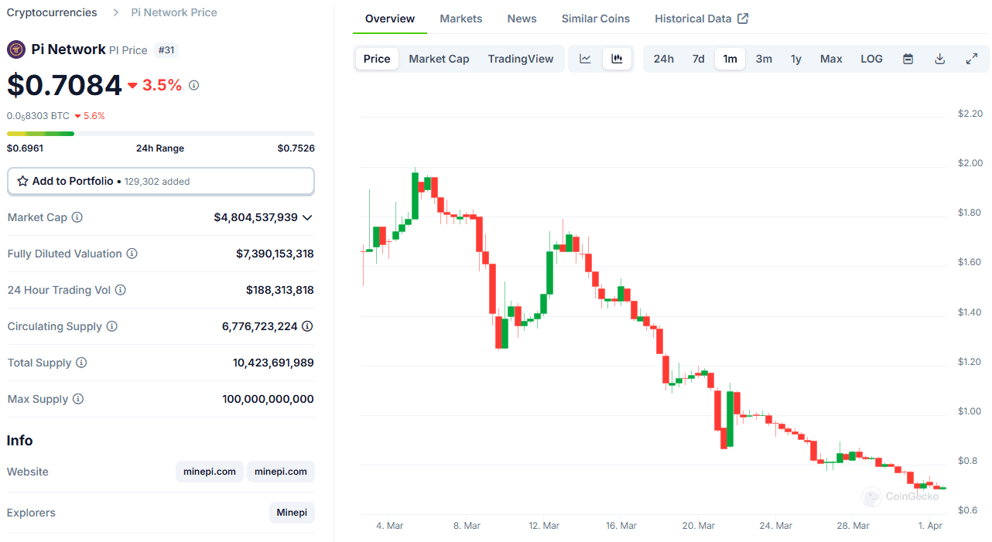The width and height of the screenshot is (992, 542).
Task: Open the calendar date range picker icon
Action: click(908, 58)
